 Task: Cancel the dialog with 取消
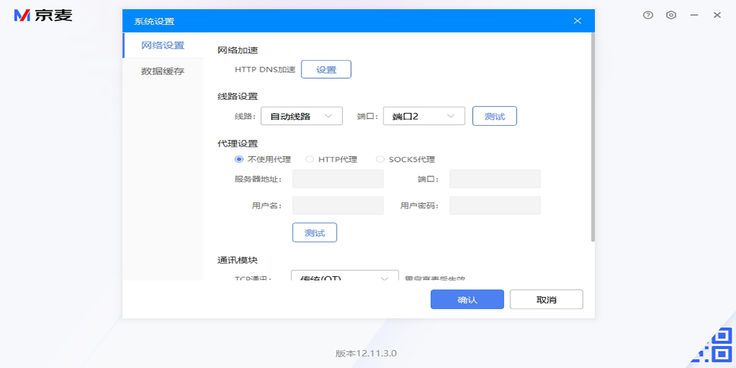click(x=546, y=299)
